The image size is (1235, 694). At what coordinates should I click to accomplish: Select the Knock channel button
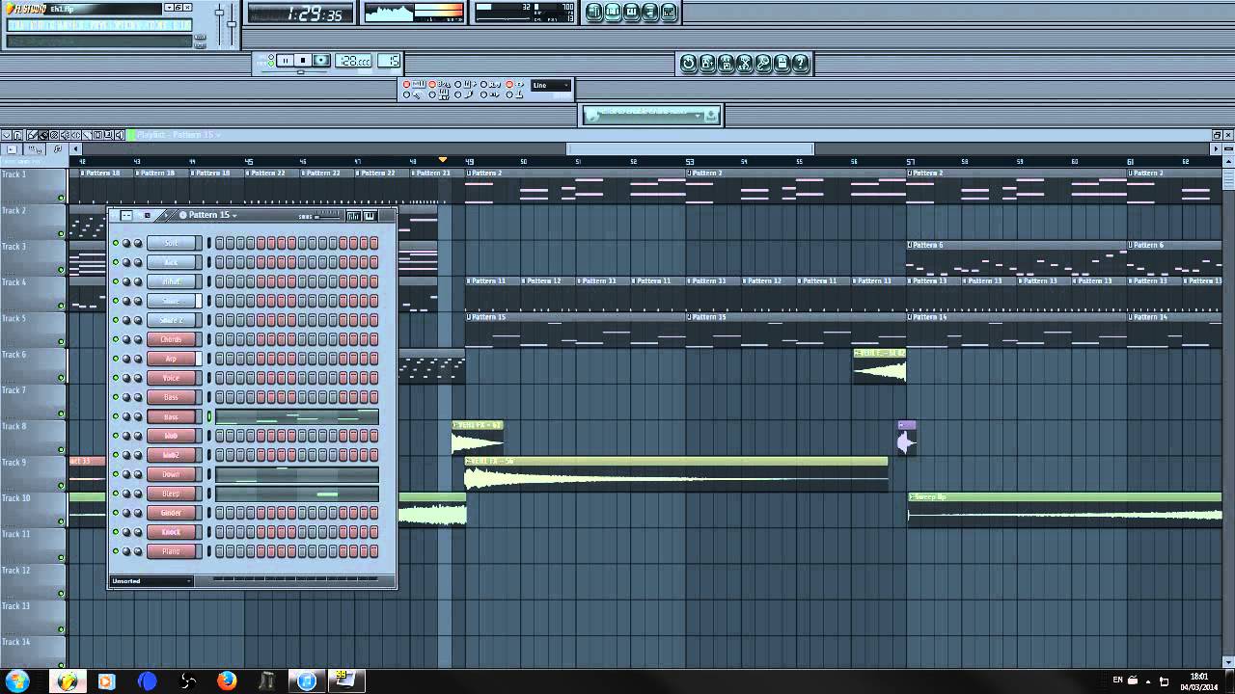pos(171,532)
